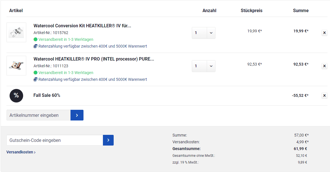Image resolution: width=330 pixels, height=172 pixels.
Task: Click the Gesamtsumme value 61,99 €
Action: coord(300,149)
